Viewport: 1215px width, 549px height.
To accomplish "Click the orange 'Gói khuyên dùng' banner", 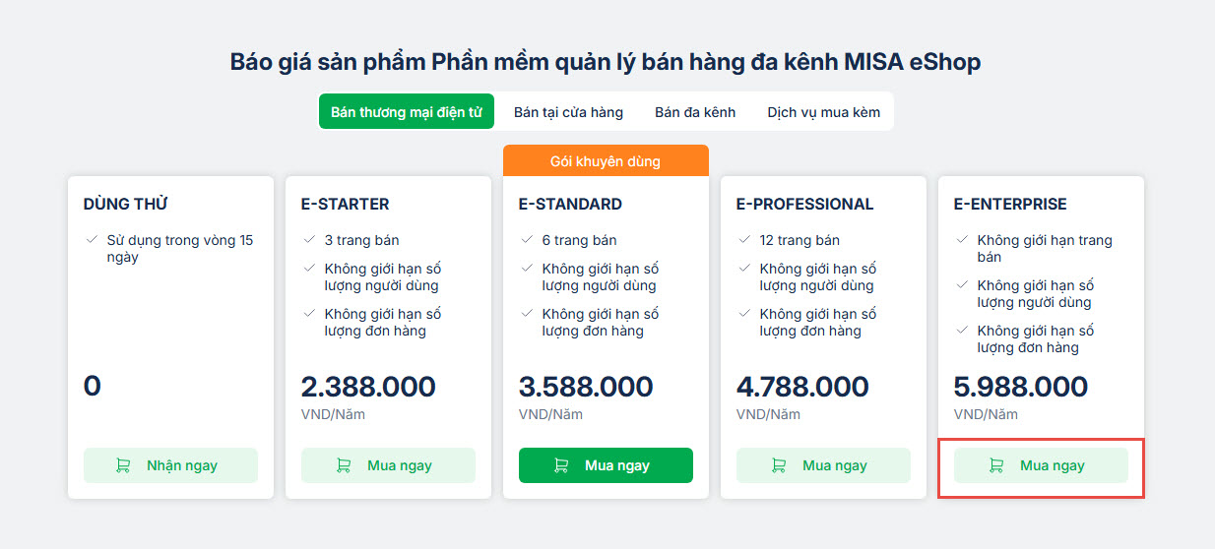I will (x=606, y=160).
